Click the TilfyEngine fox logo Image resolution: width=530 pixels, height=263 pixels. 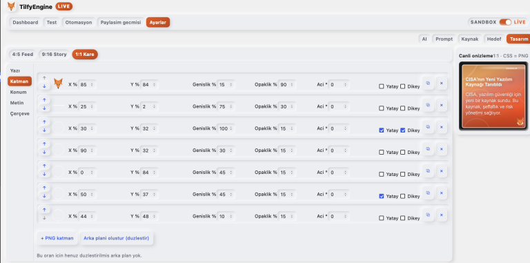click(12, 6)
